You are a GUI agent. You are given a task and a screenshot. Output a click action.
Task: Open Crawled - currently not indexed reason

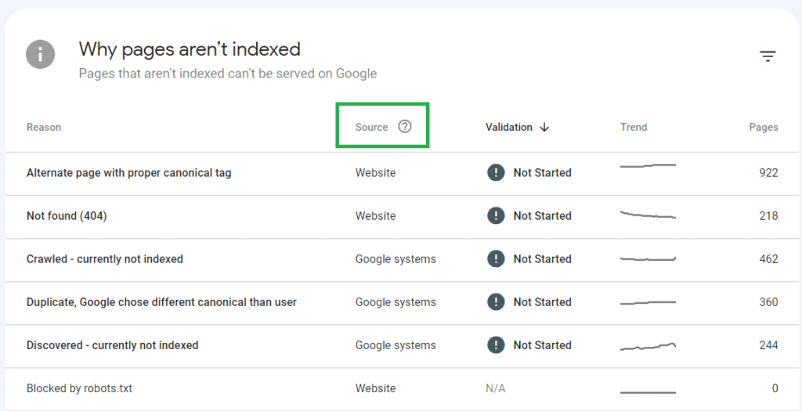(105, 259)
